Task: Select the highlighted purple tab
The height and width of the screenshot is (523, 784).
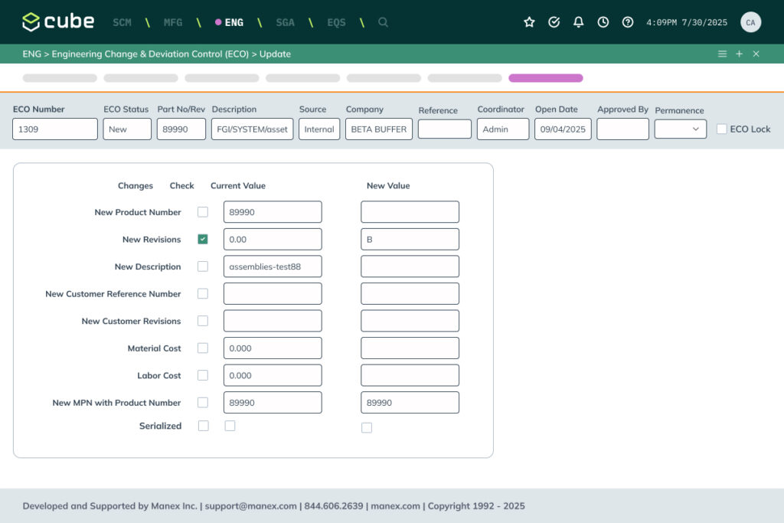Action: (545, 78)
